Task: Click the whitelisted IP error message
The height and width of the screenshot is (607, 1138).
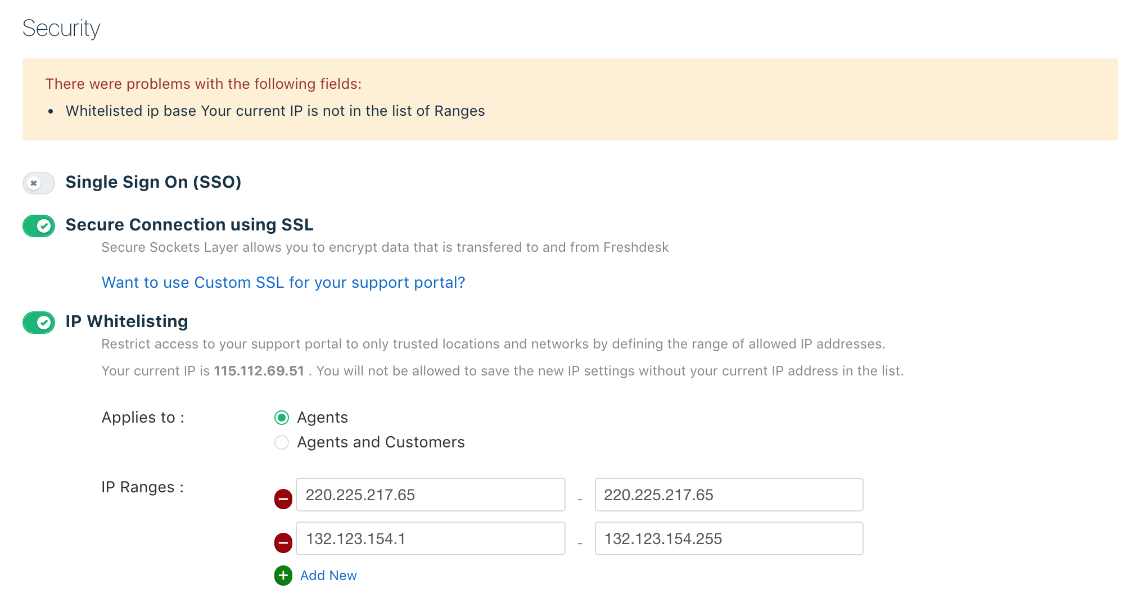Action: pos(275,111)
